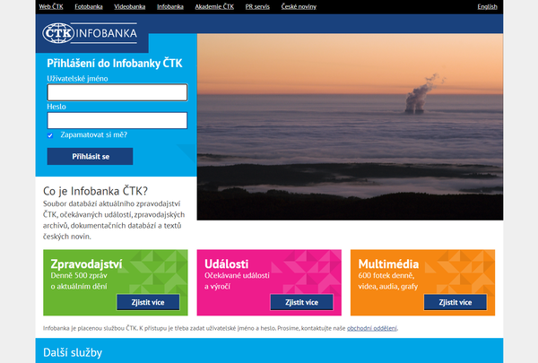Screen dimensions: 538x363
Task: Click Zjistit více under Multimédia
Action: (456, 302)
